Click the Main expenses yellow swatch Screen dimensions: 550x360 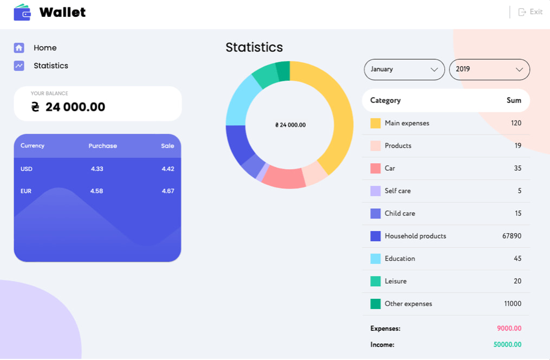[x=376, y=123]
